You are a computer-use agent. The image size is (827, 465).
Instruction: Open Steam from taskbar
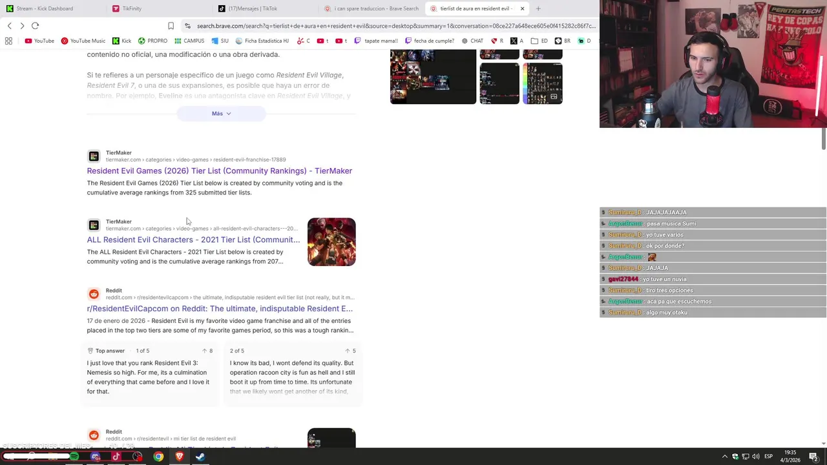200,457
